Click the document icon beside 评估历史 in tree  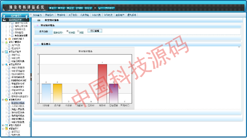click(9, 58)
